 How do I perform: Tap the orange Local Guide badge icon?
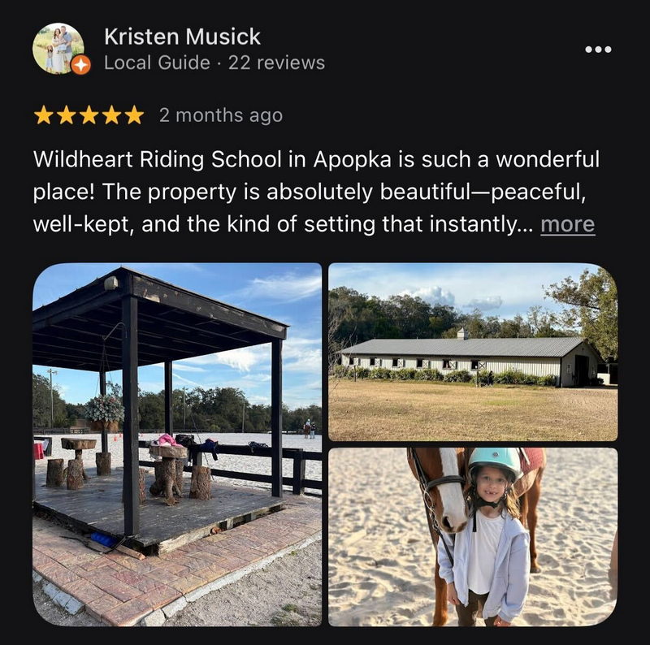coord(80,65)
